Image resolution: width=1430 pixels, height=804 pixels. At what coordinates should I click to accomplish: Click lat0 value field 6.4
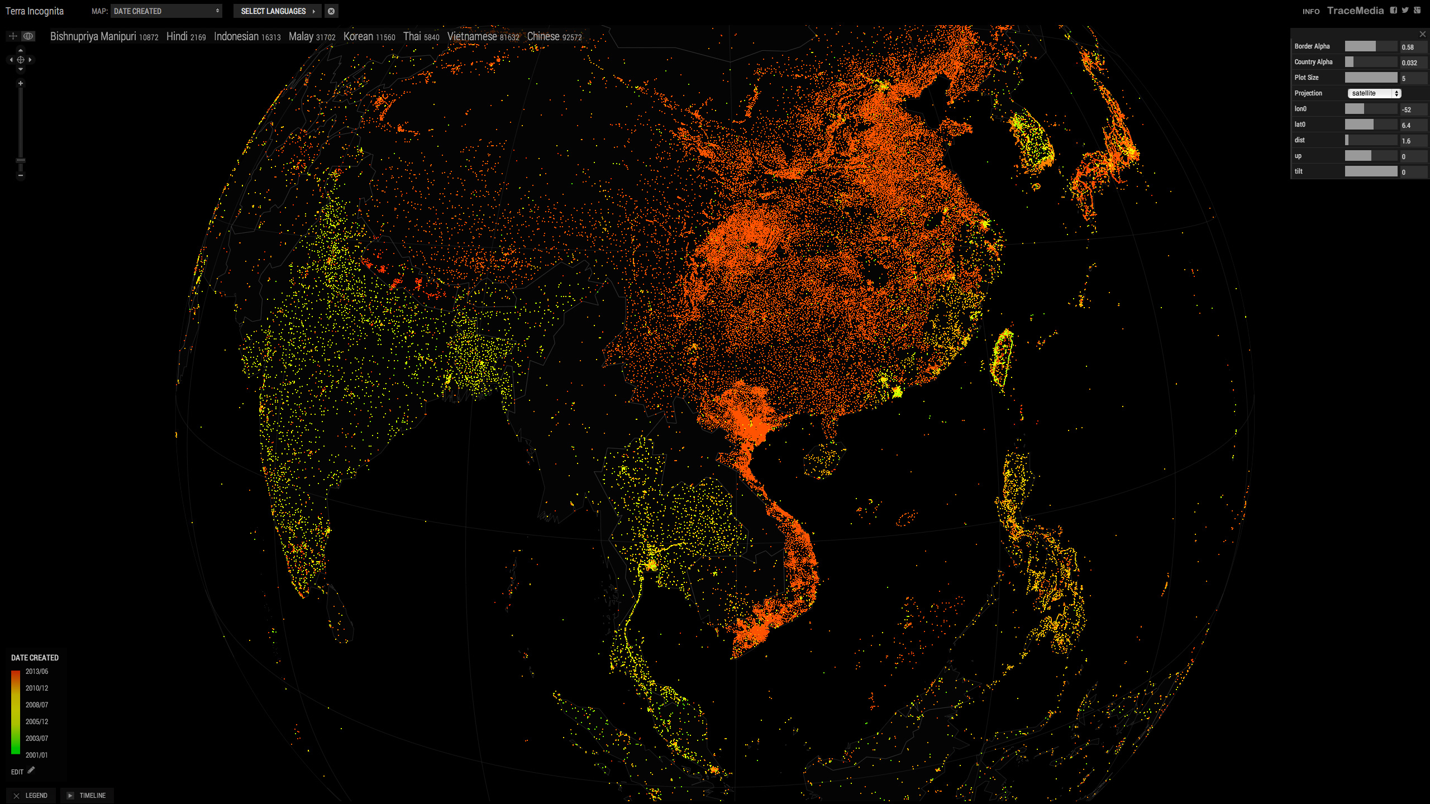tap(1413, 125)
